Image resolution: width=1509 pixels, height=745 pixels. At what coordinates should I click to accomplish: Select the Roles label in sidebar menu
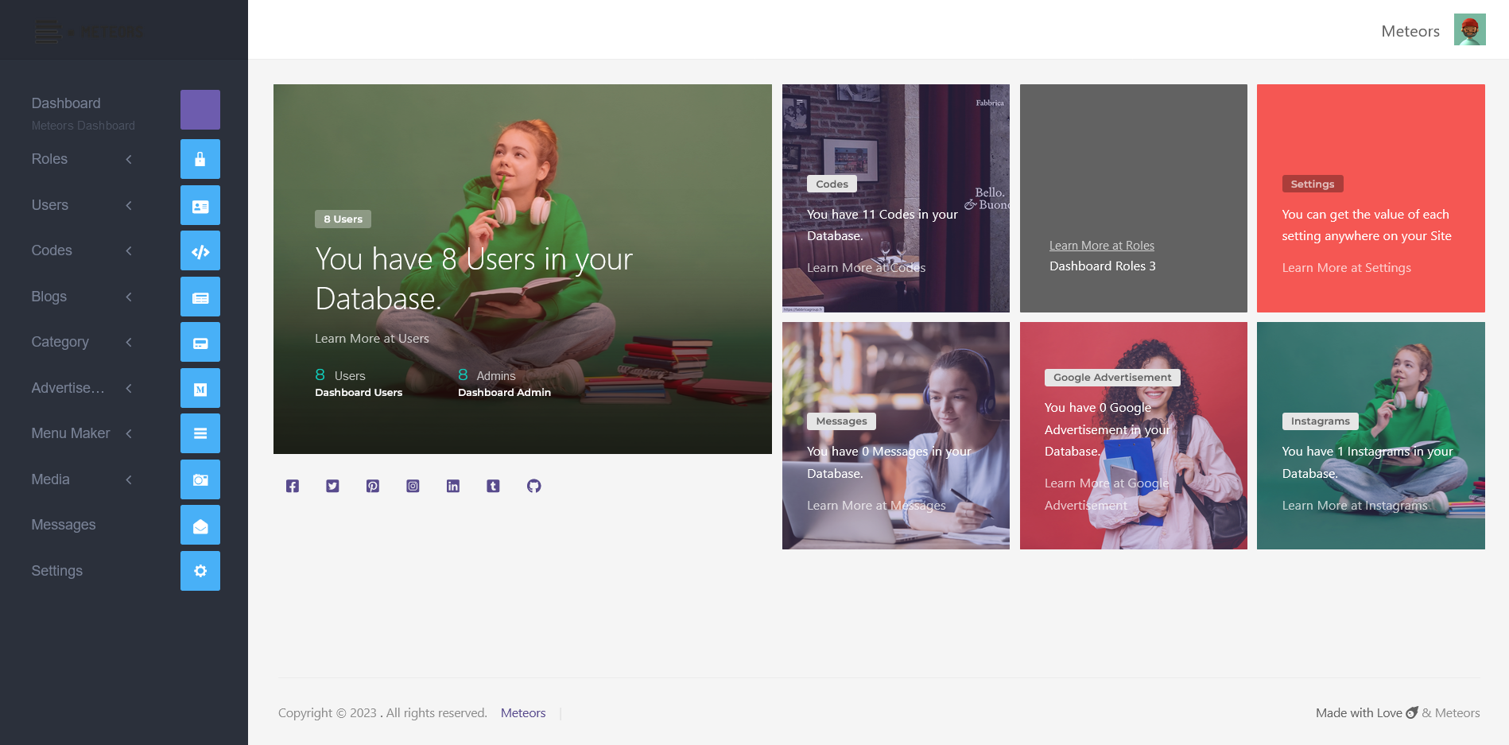point(49,159)
